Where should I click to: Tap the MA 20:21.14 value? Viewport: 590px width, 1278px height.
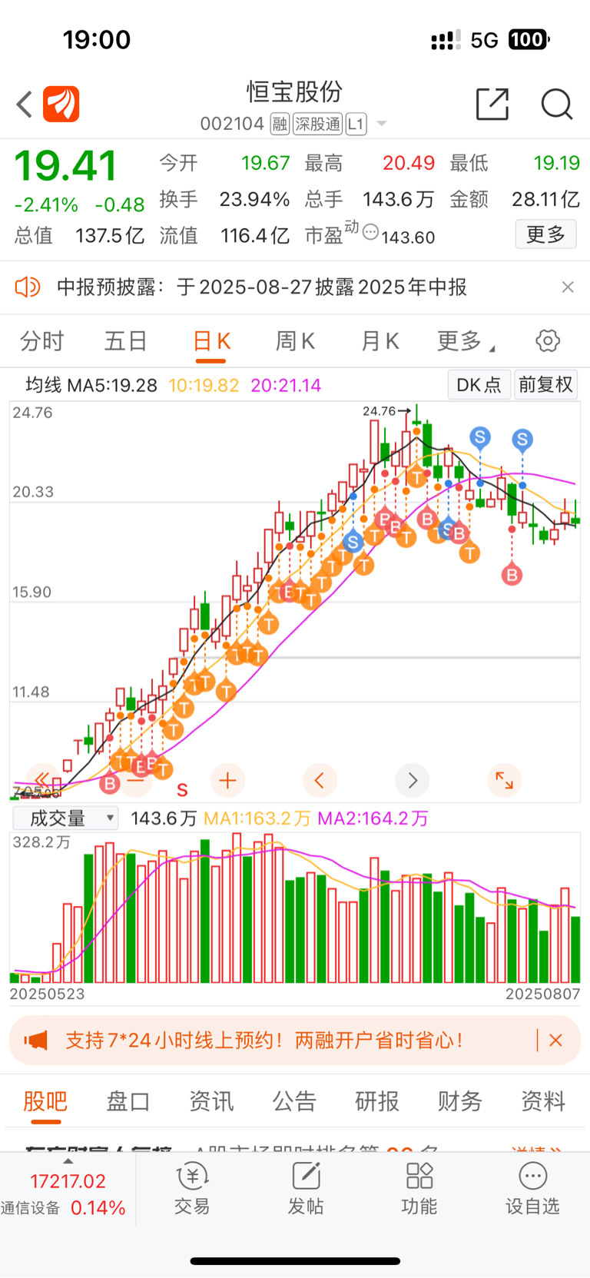point(286,385)
